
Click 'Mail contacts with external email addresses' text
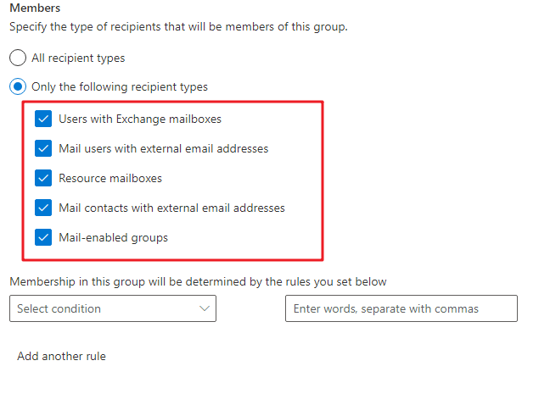click(171, 208)
